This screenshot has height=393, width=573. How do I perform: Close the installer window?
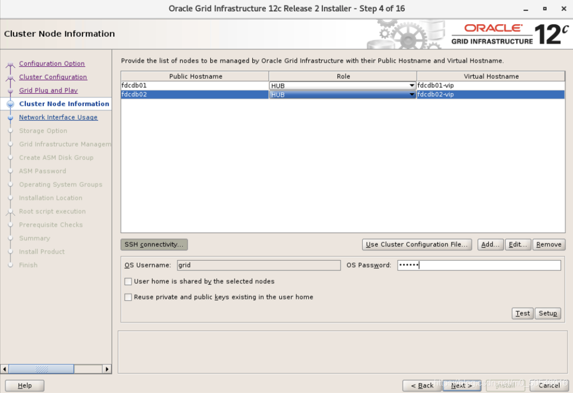[563, 9]
